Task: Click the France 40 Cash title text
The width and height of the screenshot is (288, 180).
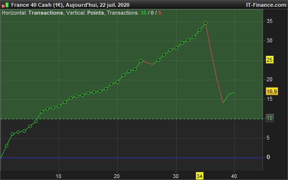Action: click(37, 5)
